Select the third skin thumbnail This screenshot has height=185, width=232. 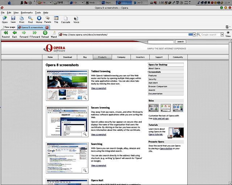click(x=178, y=108)
